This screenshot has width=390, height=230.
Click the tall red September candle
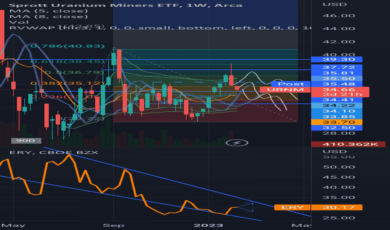(119, 64)
